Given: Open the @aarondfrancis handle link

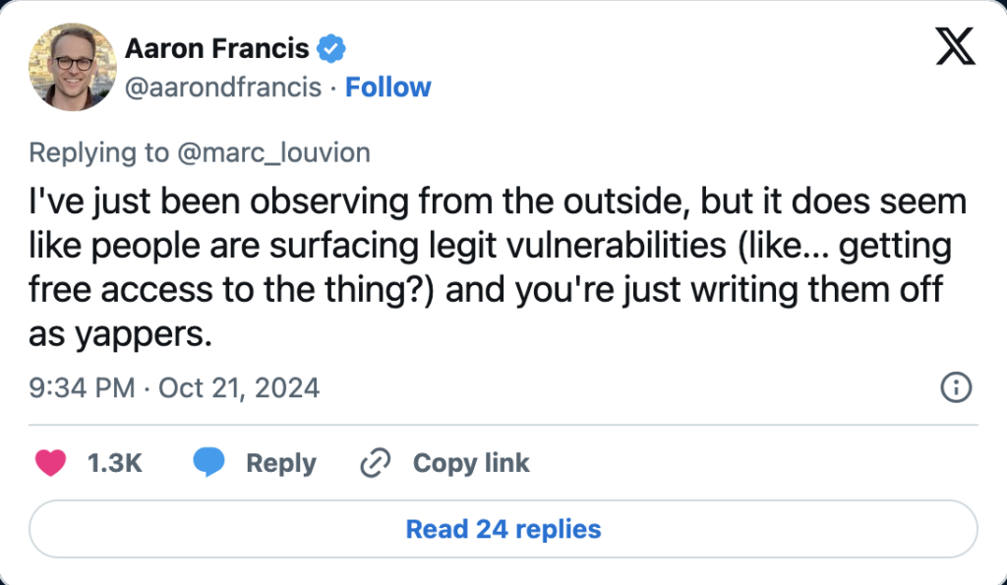Looking at the screenshot, I should (223, 88).
